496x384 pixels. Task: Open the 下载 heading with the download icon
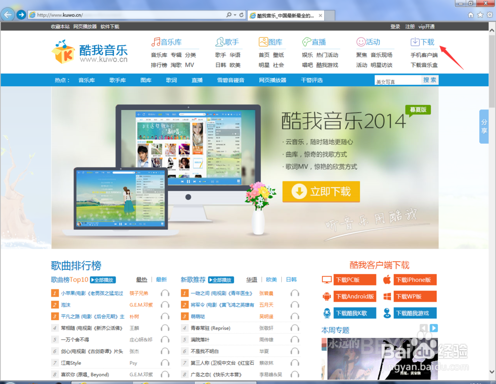(422, 42)
